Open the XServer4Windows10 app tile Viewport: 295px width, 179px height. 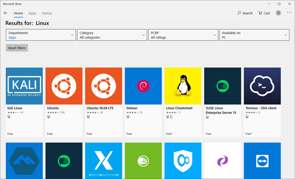point(104,161)
